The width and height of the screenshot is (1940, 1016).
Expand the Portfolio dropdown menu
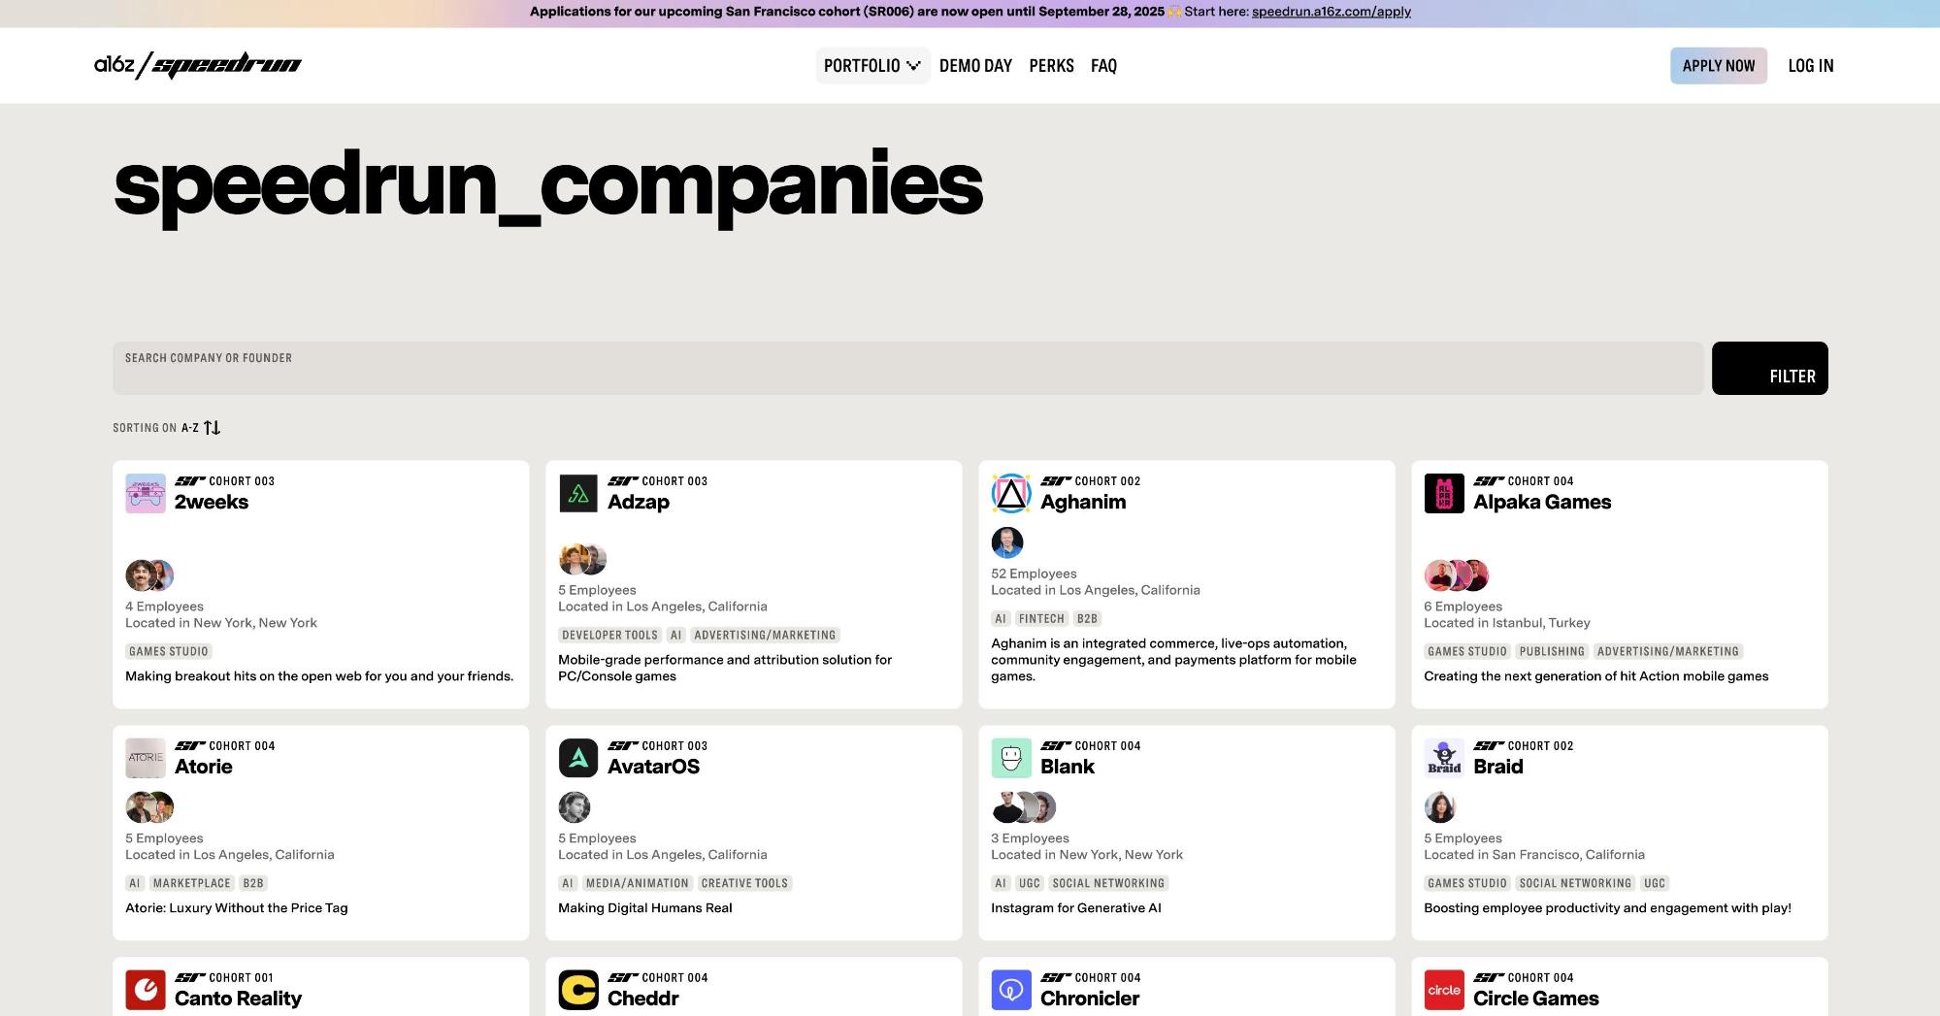click(x=871, y=66)
